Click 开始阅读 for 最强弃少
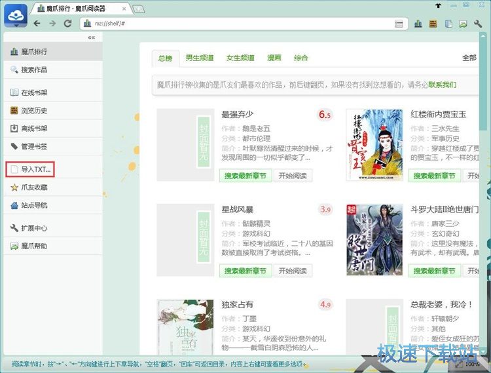The height and width of the screenshot is (373, 491). coord(293,176)
